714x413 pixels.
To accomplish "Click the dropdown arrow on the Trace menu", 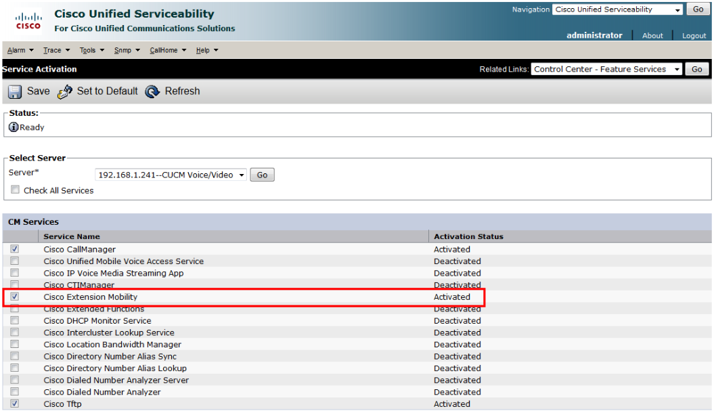I will (x=67, y=49).
